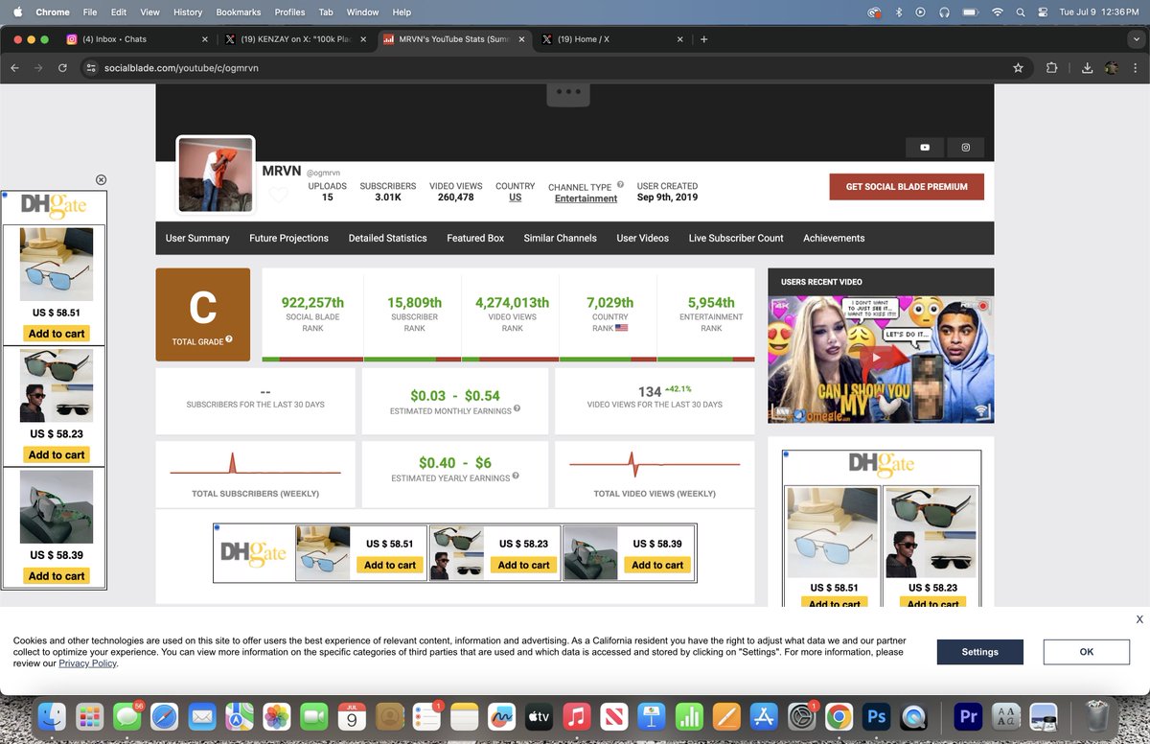The width and height of the screenshot is (1150, 744).
Task: Switch to the Home / X tab
Action: [611, 39]
